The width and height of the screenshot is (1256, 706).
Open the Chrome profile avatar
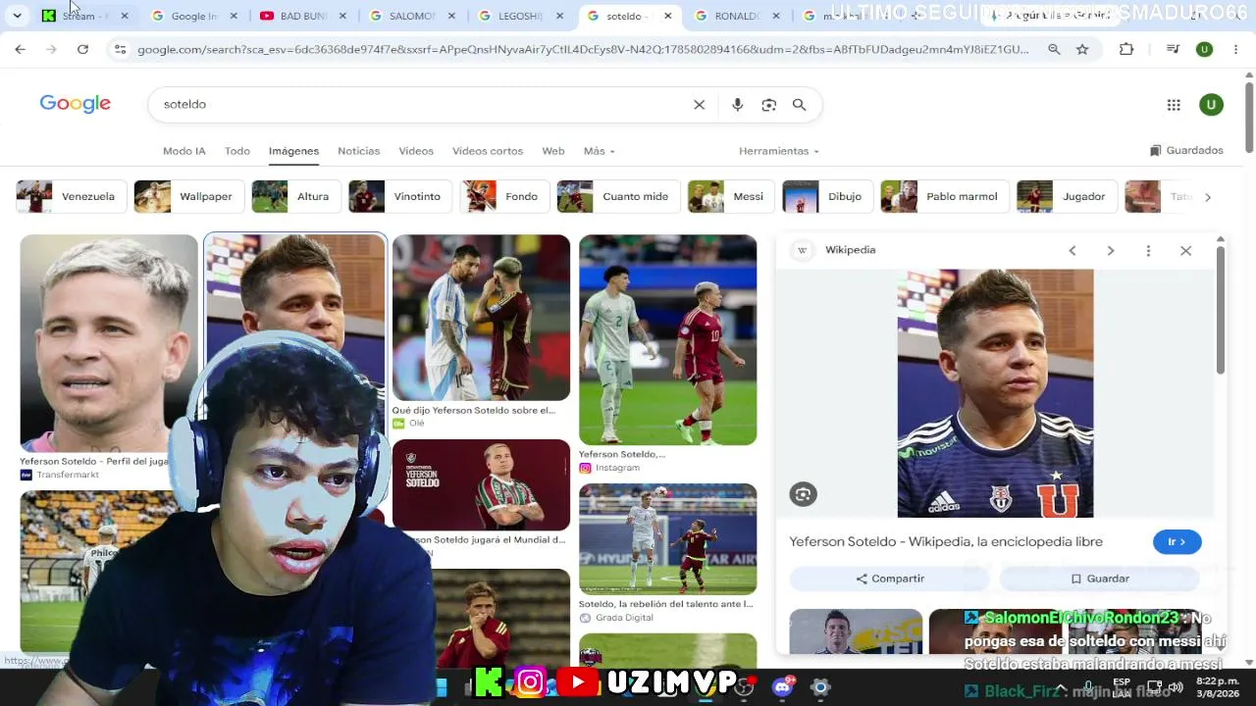pyautogui.click(x=1204, y=49)
